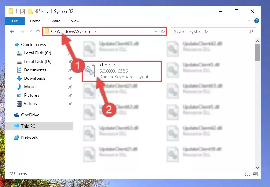This screenshot has width=270, height=187.
Task: Click the folder icon in address bar
Action: (47, 31)
